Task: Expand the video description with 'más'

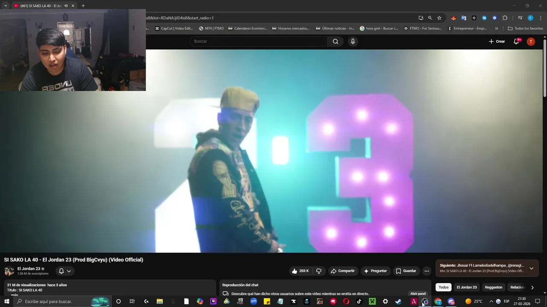Action: [15, 295]
